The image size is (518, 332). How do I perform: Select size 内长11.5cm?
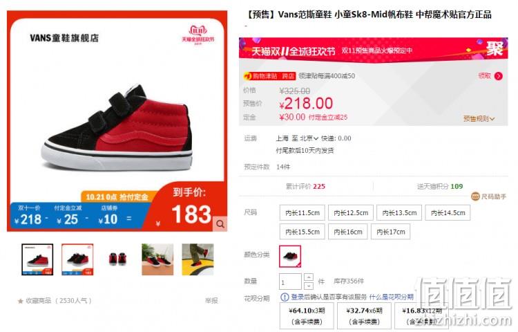point(303,213)
